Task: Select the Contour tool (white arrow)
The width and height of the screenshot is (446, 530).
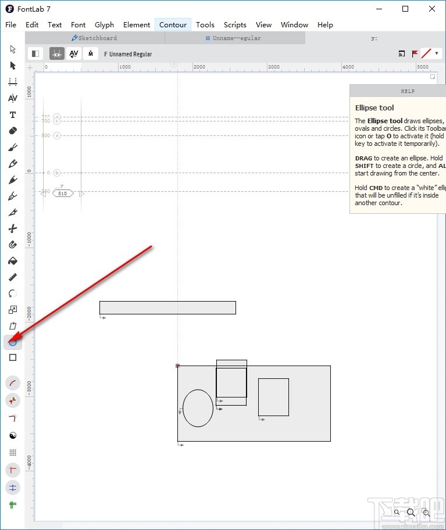Action: (13, 49)
